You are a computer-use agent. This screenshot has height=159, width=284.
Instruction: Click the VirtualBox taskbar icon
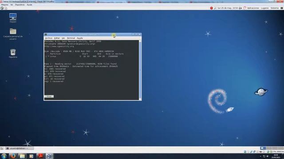tap(49, 156)
